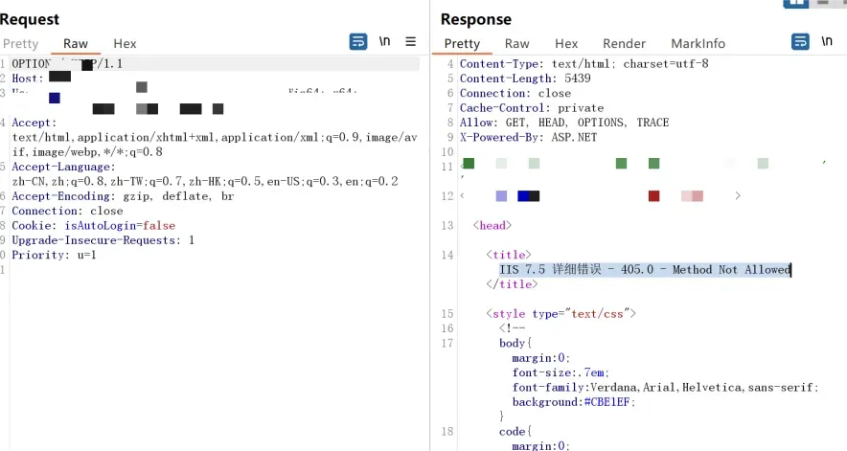Image resolution: width=847 pixels, height=451 pixels.
Task: Open the MarkInfo tab in Response
Action: coord(698,44)
